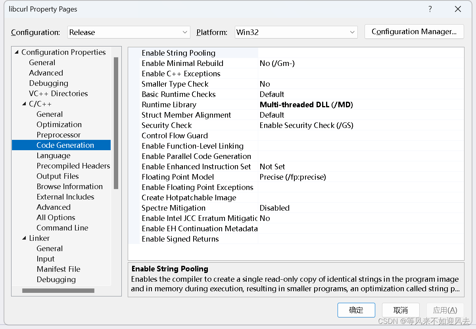Click the Configuration Manager button

pyautogui.click(x=414, y=32)
